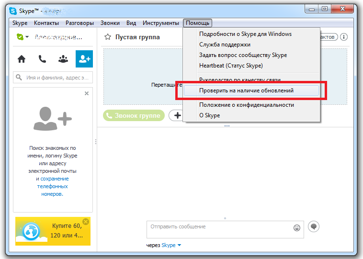This screenshot has height=259, width=363.
Task: Open the Home view icon
Action: pos(22,59)
